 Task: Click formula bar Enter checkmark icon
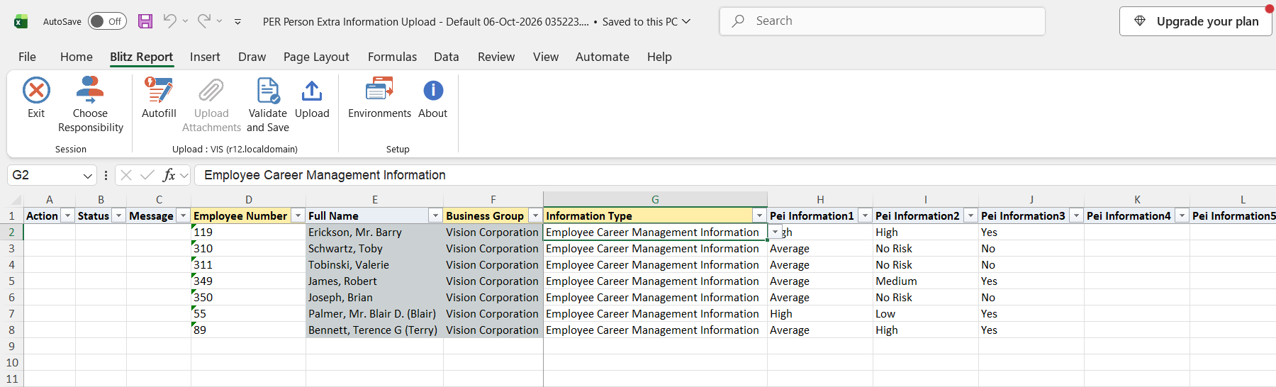click(147, 175)
